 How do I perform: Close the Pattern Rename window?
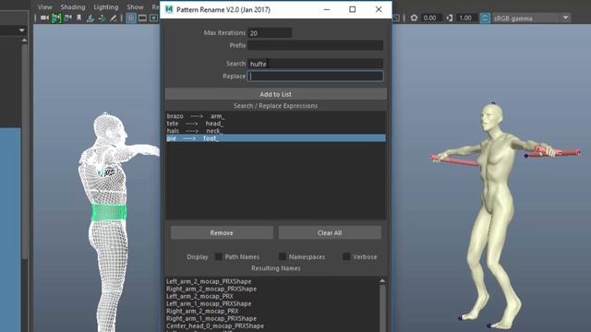tap(379, 9)
